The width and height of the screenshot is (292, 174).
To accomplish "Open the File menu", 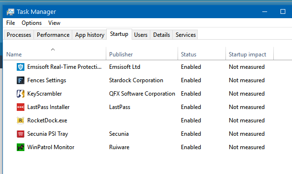I will click(11, 23).
